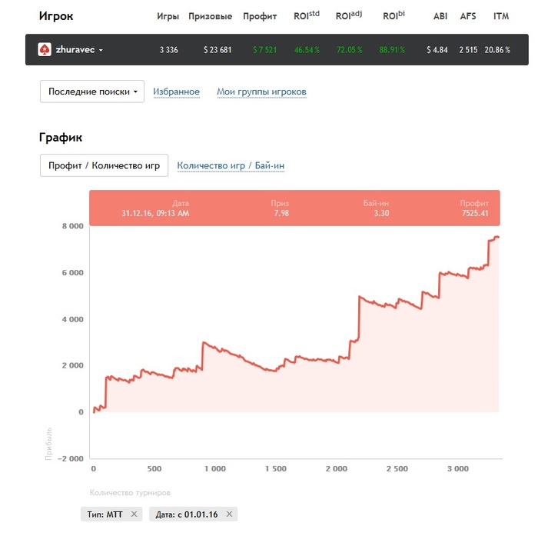Open the 'Последние поиски' dropdown
This screenshot has height=536, width=538.
pos(92,92)
